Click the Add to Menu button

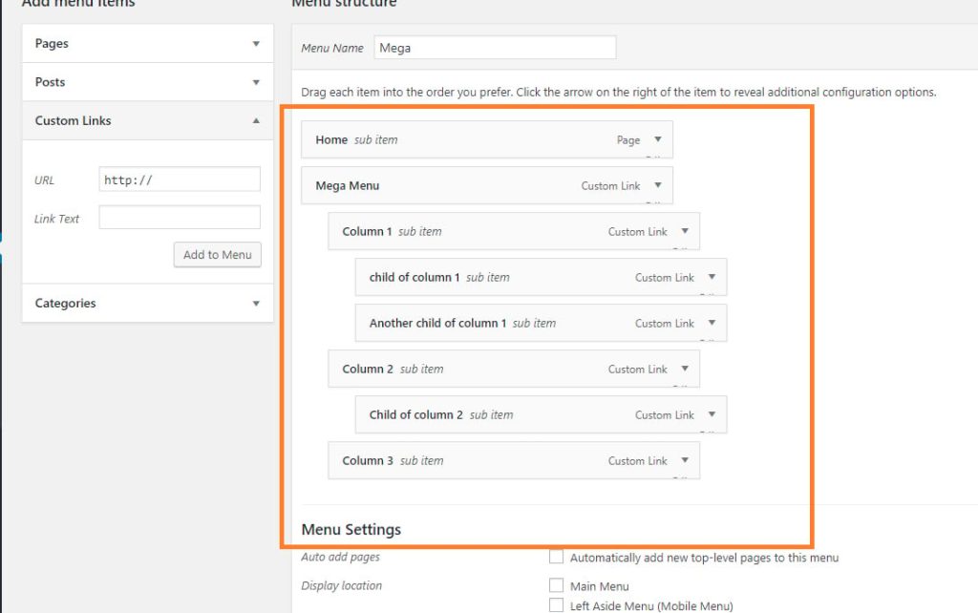[217, 254]
